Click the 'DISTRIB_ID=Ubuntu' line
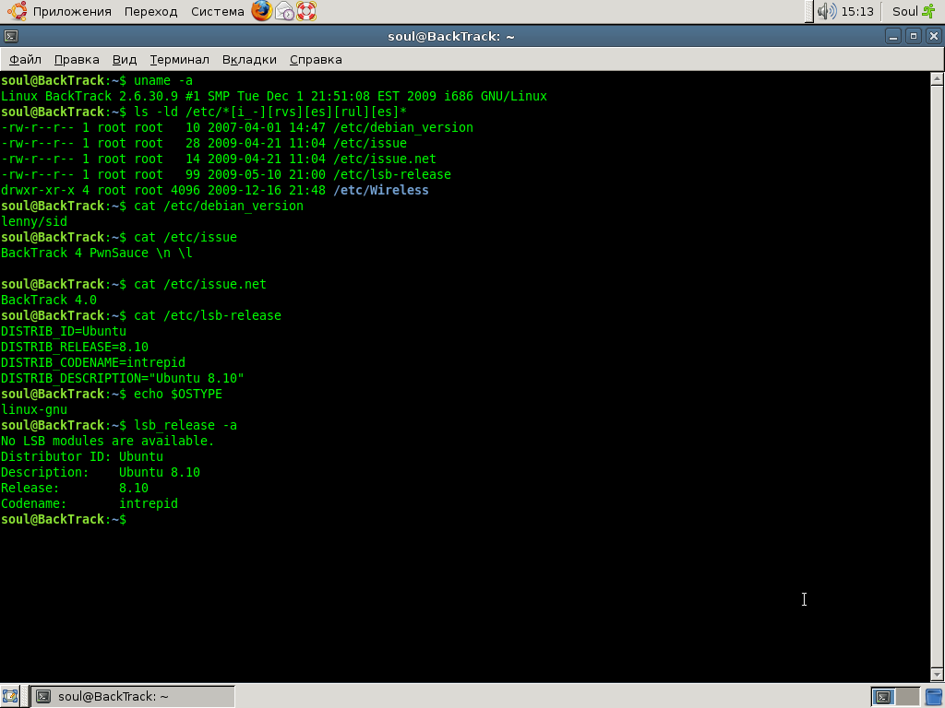Viewport: 945px width, 708px height. pos(64,331)
